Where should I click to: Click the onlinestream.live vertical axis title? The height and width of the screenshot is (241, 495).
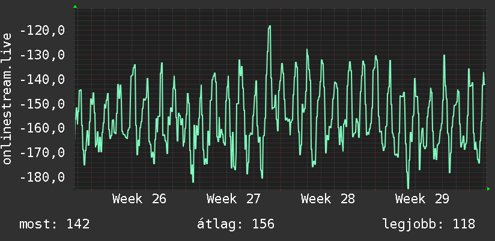click(x=7, y=98)
